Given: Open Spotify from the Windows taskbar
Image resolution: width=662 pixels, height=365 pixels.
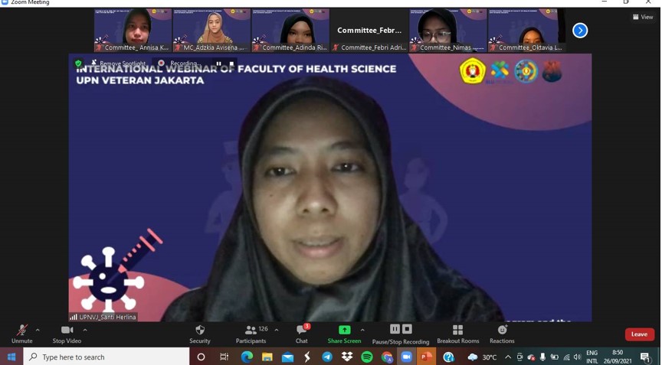Looking at the screenshot, I should click(x=367, y=357).
